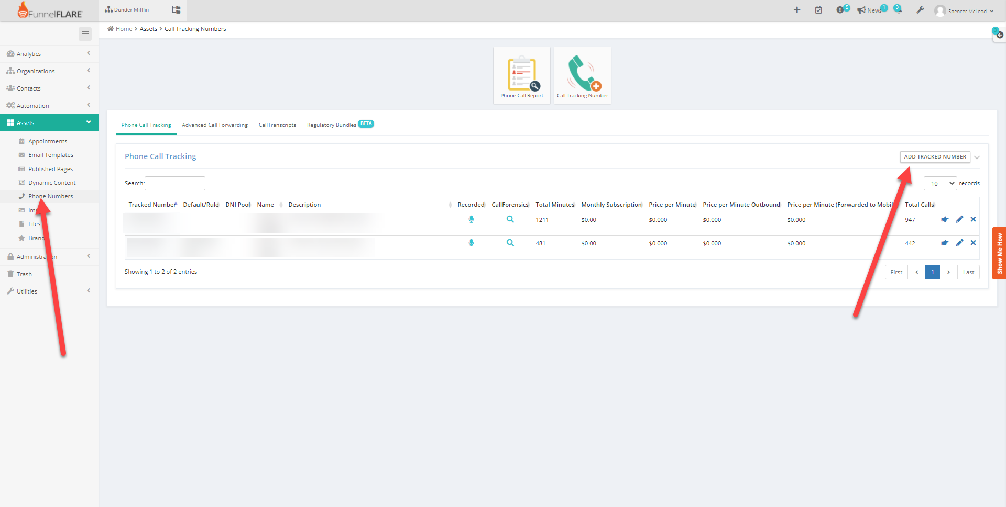Sort by Description column
The width and height of the screenshot is (1006, 507).
[369, 205]
